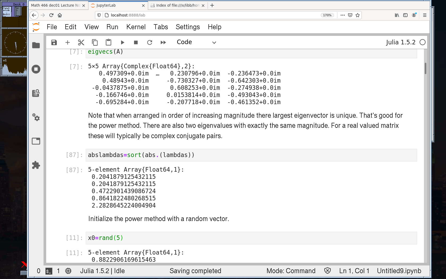Insert a new cell with the plus icon

67,43
